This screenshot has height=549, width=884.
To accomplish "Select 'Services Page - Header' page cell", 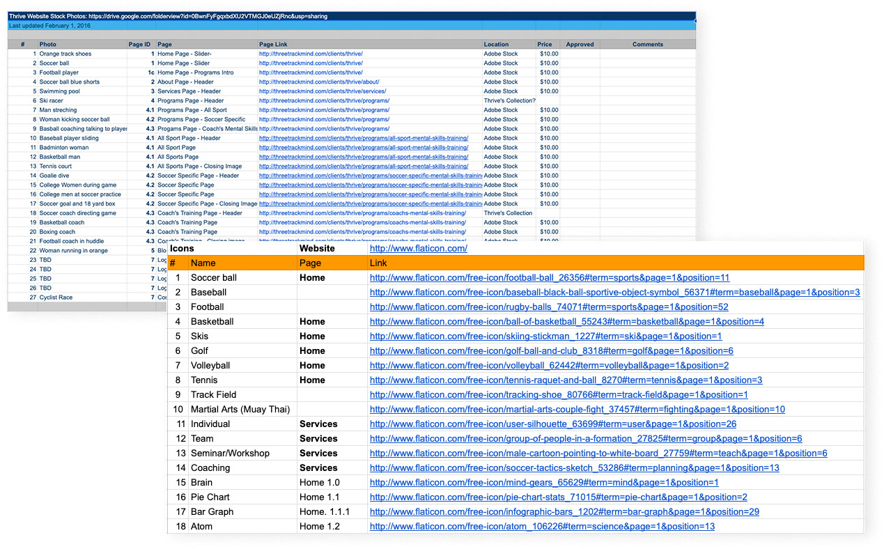I will [207, 91].
